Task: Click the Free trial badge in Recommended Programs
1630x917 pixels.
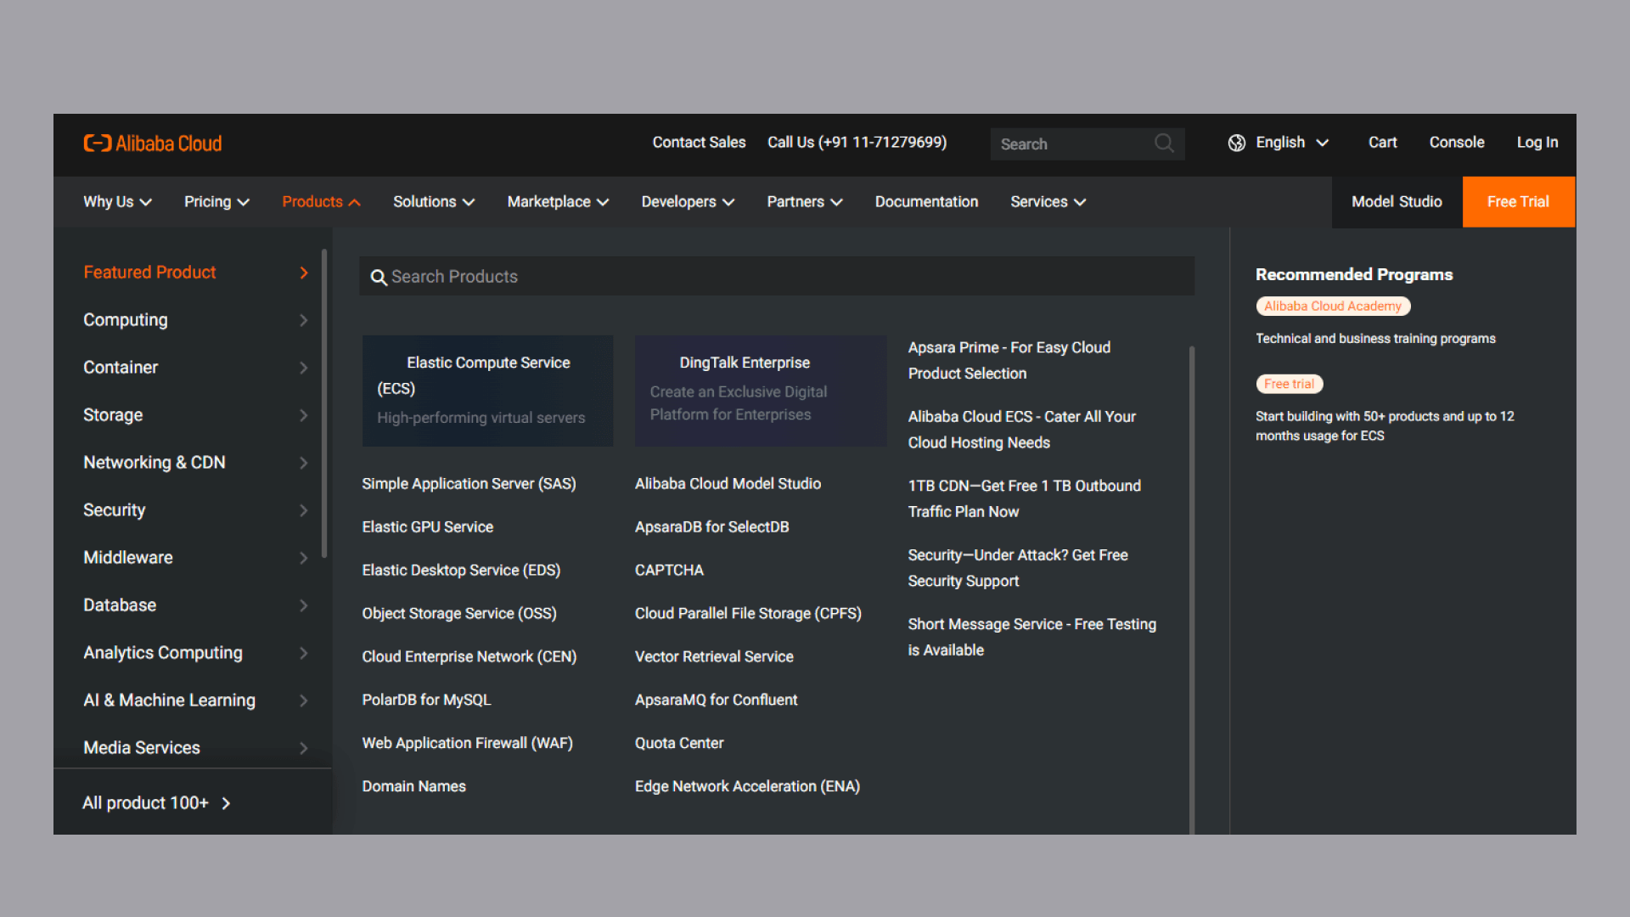Action: 1289,385
